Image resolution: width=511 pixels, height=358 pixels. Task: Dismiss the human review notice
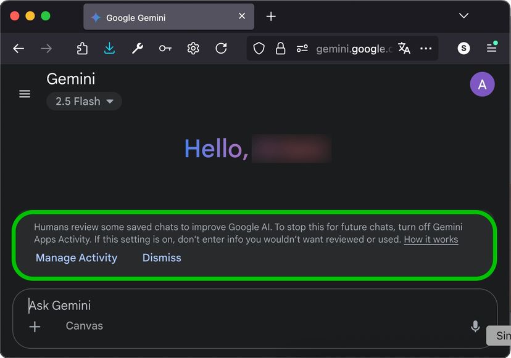click(162, 258)
